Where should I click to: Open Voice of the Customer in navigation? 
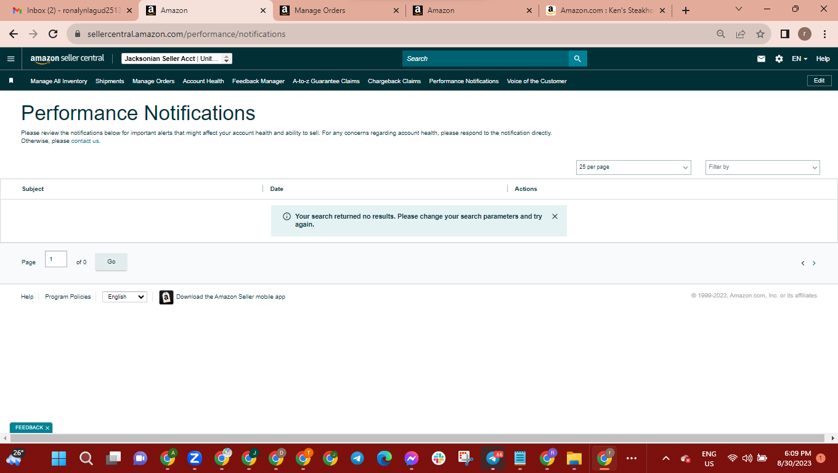(537, 81)
